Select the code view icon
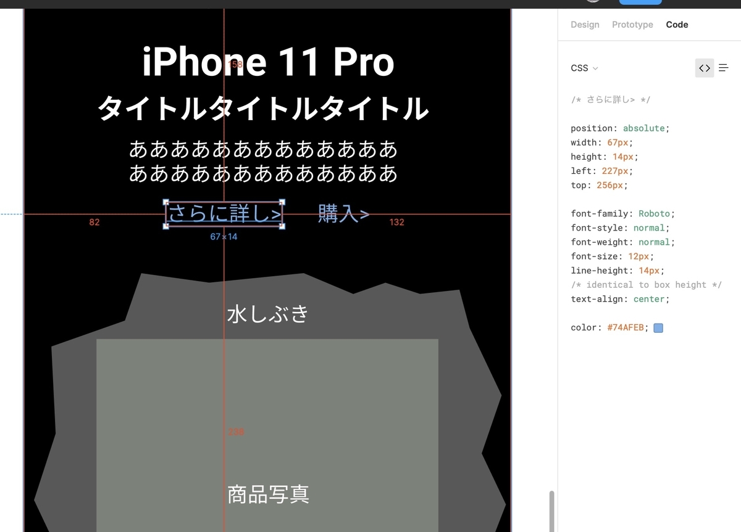This screenshot has width=741, height=532. tap(705, 68)
